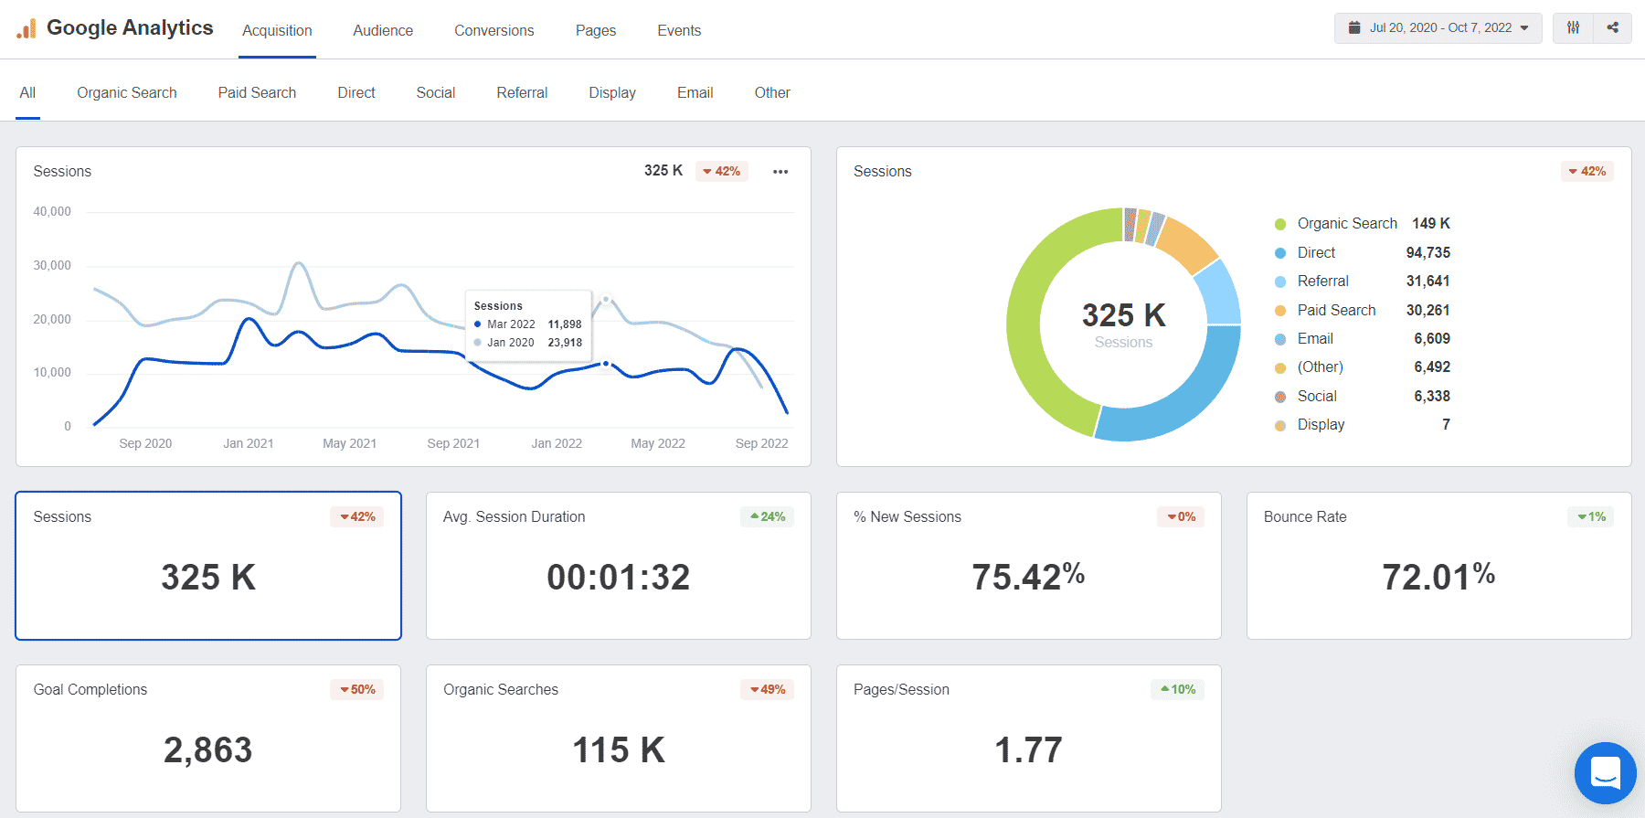The width and height of the screenshot is (1645, 818).
Task: Click the 325 K center of donut chart
Action: coord(1124,315)
